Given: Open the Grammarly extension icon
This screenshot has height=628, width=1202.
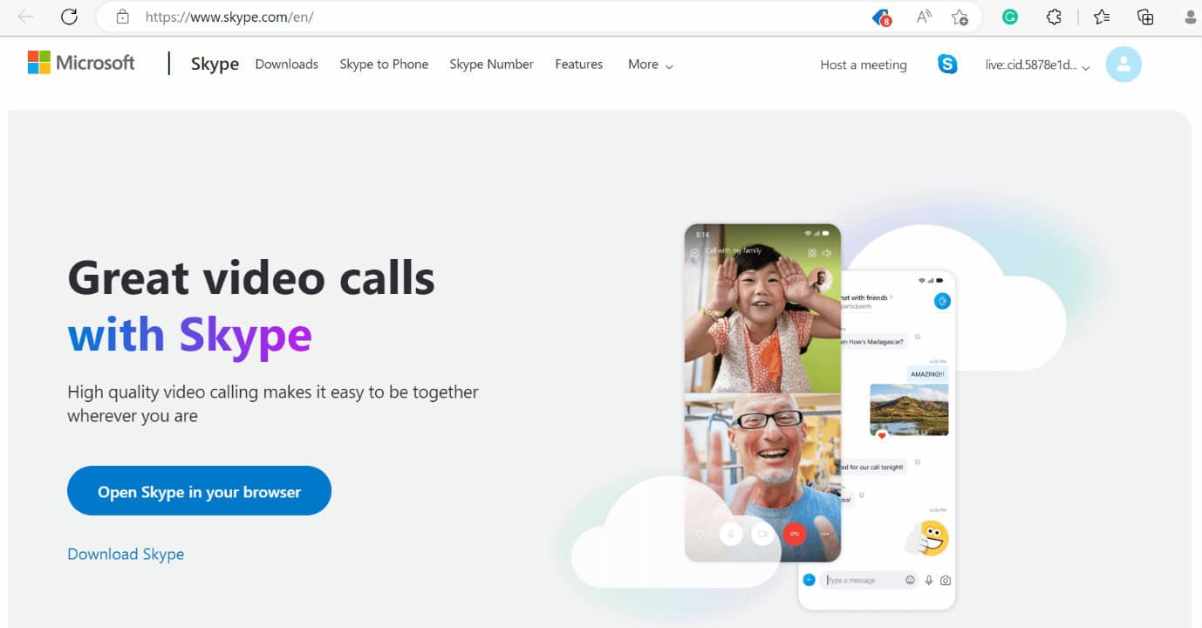Looking at the screenshot, I should tap(1010, 16).
